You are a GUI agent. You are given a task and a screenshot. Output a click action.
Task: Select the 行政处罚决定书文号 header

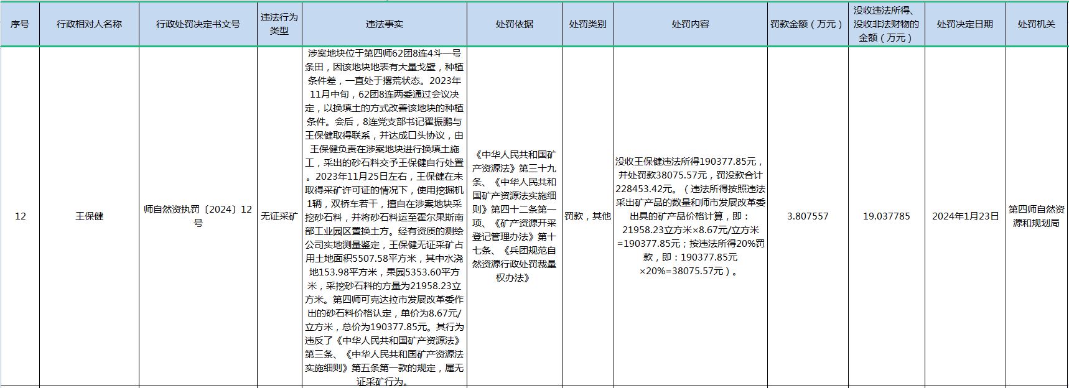tap(198, 24)
